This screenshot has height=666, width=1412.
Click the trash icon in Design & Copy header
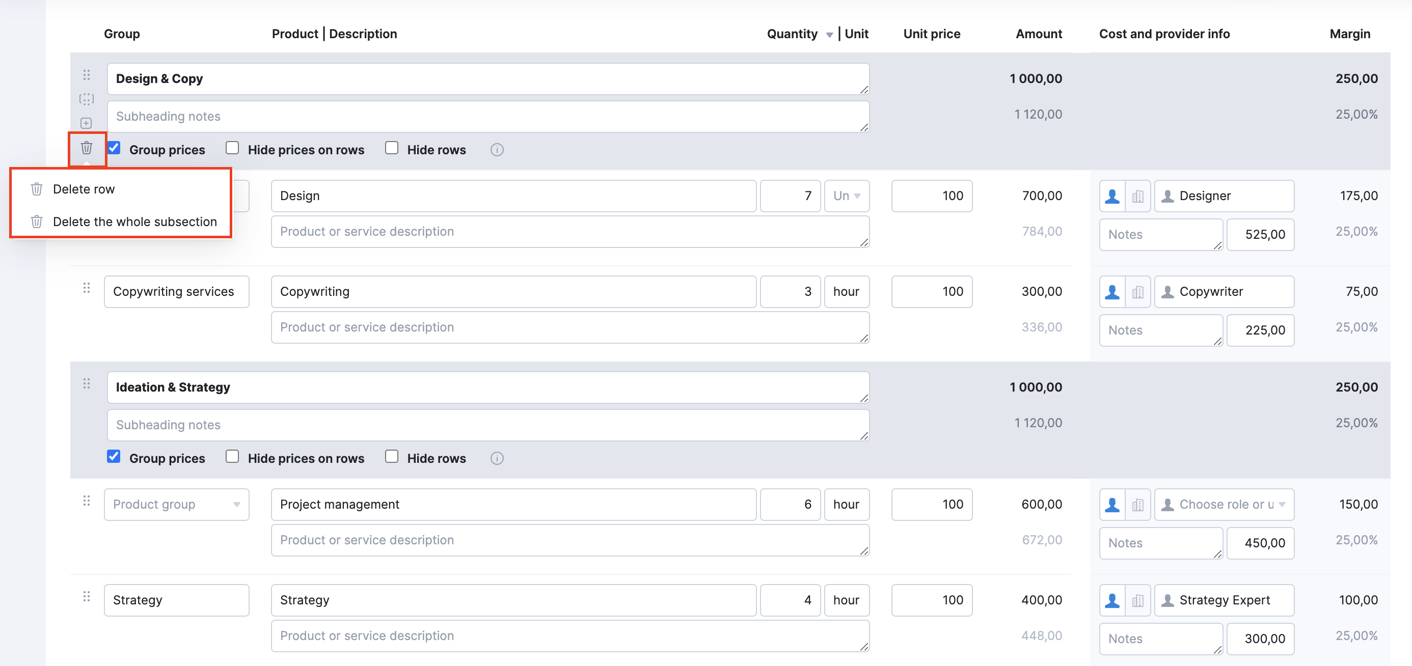coord(87,148)
